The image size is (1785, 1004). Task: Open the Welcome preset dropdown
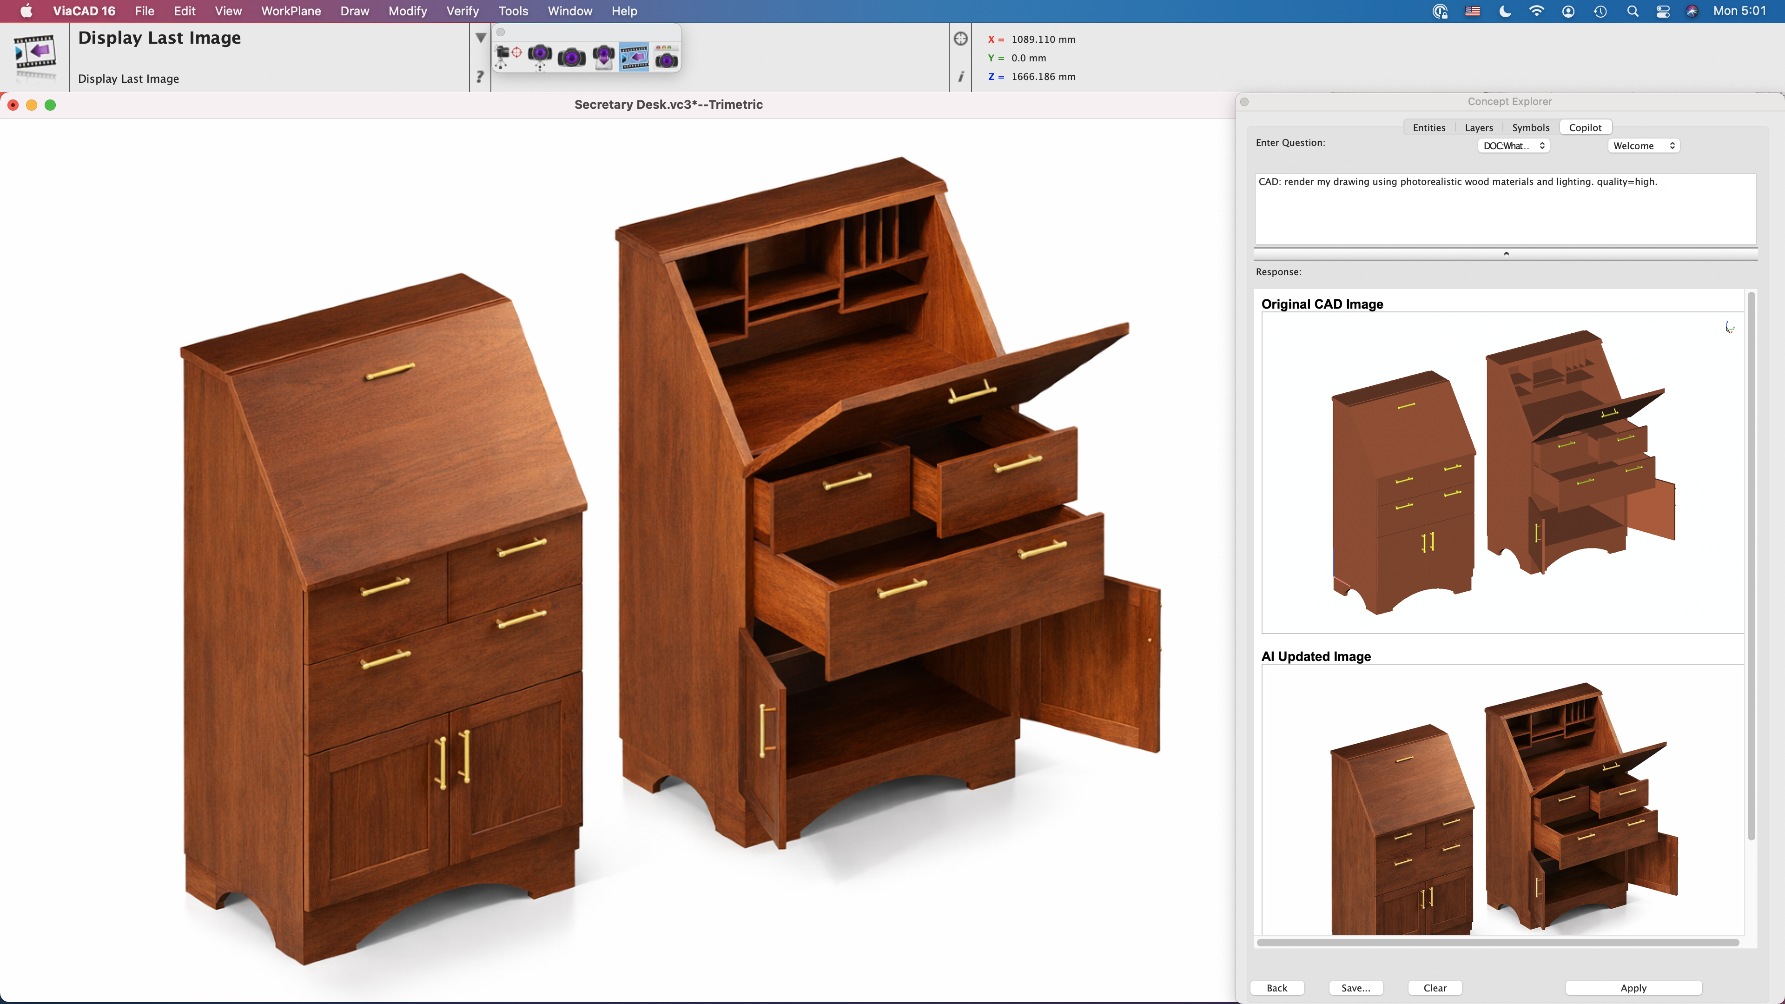pyautogui.click(x=1643, y=145)
